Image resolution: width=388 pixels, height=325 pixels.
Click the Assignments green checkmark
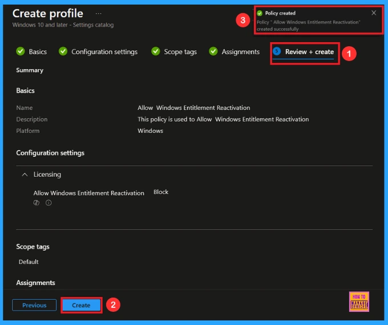pos(213,51)
